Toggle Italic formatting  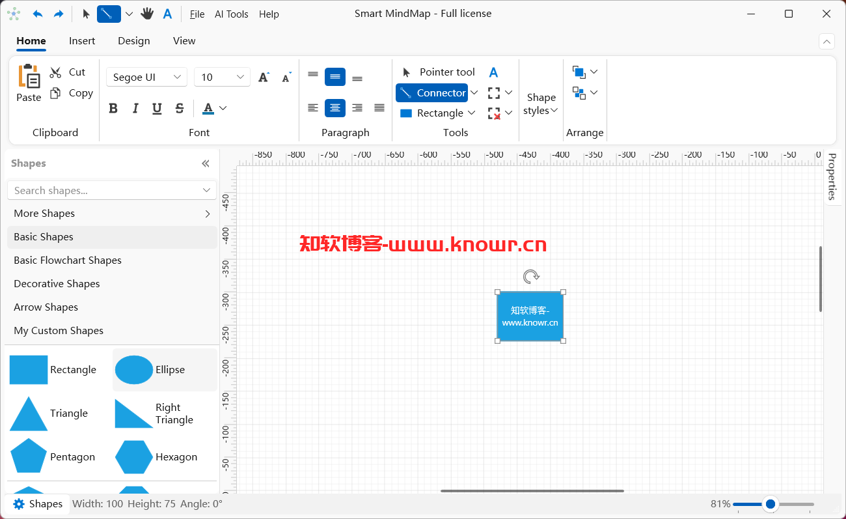tap(135, 108)
